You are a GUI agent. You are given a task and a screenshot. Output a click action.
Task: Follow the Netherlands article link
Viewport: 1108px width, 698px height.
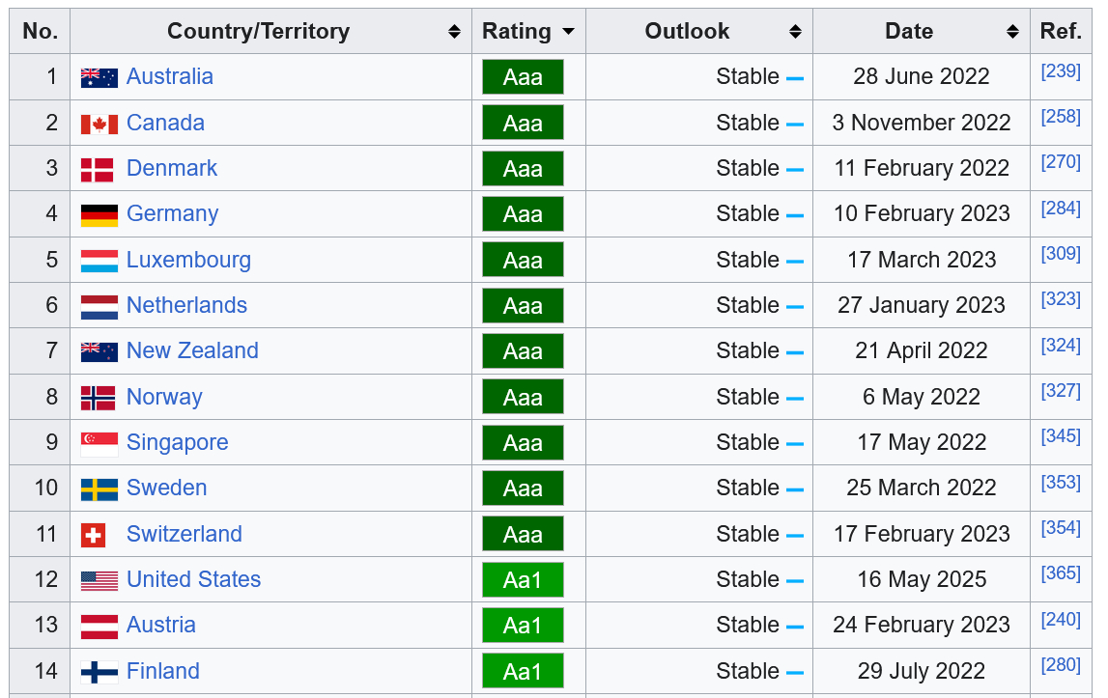point(186,306)
